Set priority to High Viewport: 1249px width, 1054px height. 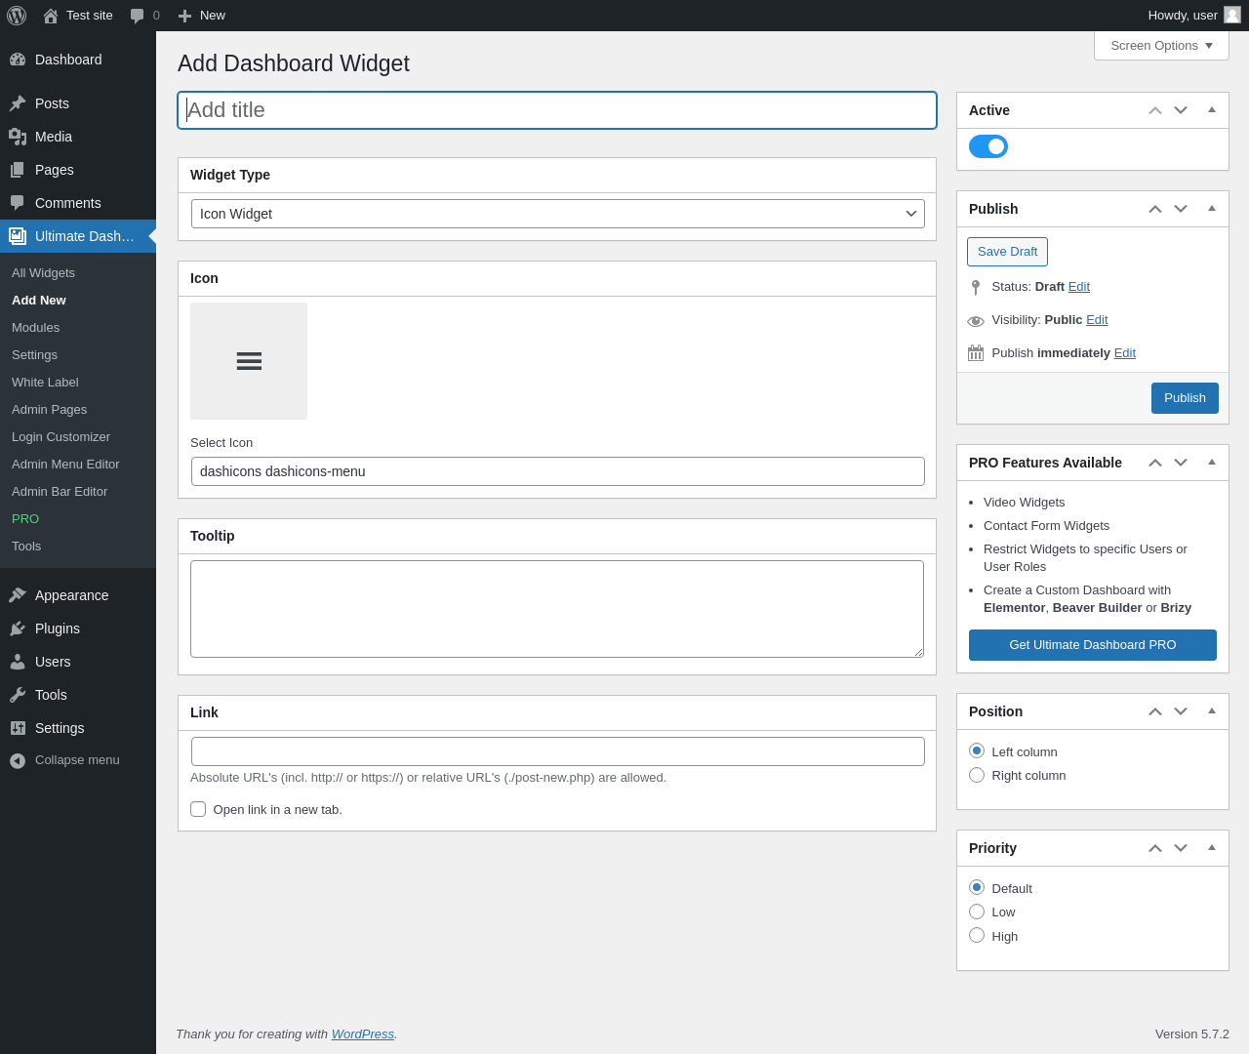coord(977,935)
